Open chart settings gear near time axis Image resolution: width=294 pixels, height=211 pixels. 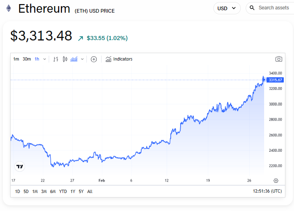(x=276, y=181)
